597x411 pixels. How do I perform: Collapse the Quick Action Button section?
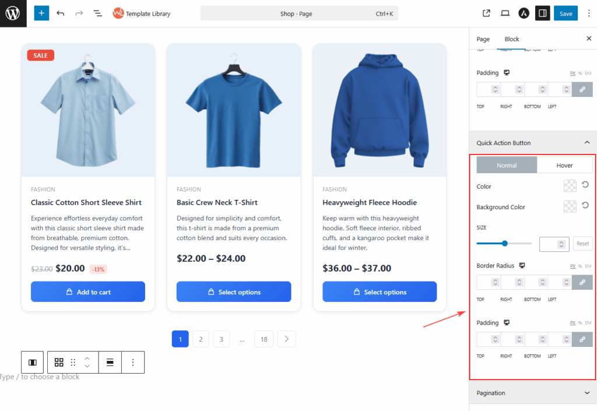pyautogui.click(x=587, y=143)
